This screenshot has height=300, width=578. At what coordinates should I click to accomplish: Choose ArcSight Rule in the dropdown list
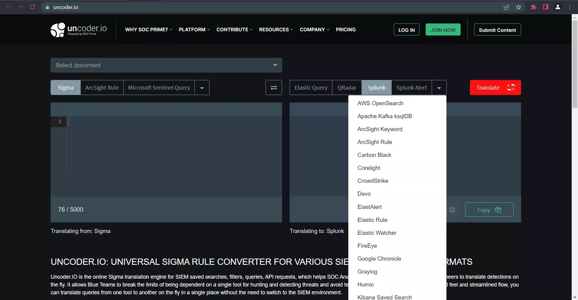(x=397, y=142)
